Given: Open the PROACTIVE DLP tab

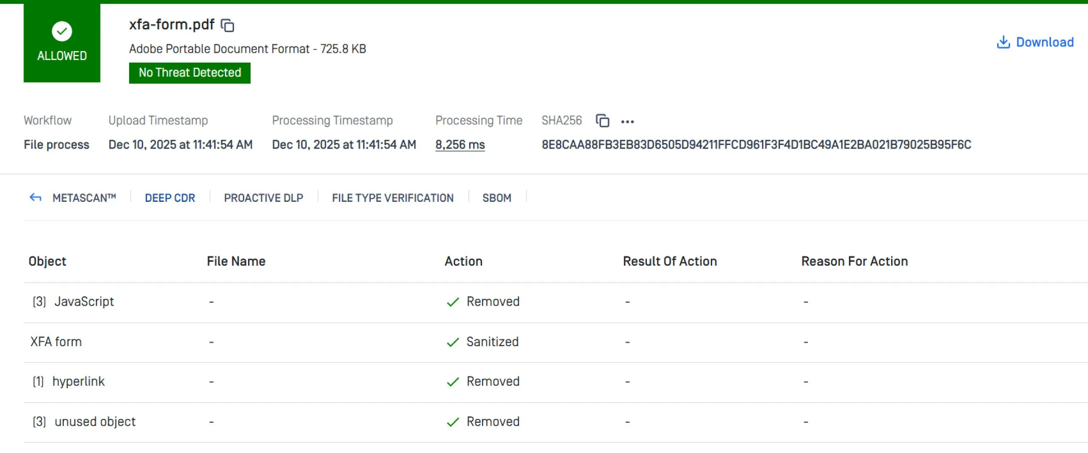Looking at the screenshot, I should click(263, 198).
